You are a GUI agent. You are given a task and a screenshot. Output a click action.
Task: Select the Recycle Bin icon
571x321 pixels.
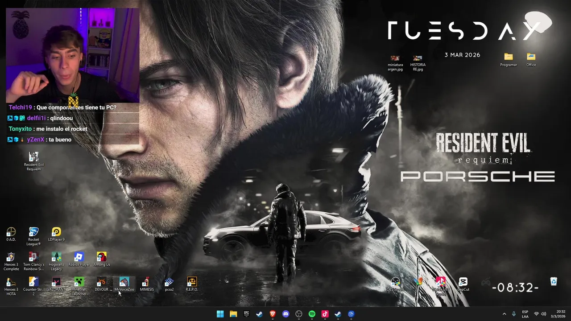[x=554, y=281]
